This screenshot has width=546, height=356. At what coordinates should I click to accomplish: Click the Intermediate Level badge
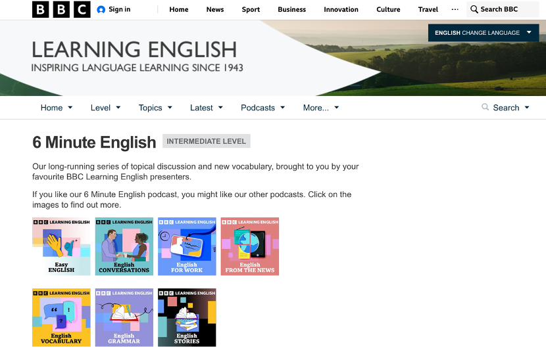coord(207,141)
